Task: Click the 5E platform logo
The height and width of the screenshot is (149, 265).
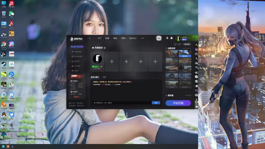Action: (77, 39)
